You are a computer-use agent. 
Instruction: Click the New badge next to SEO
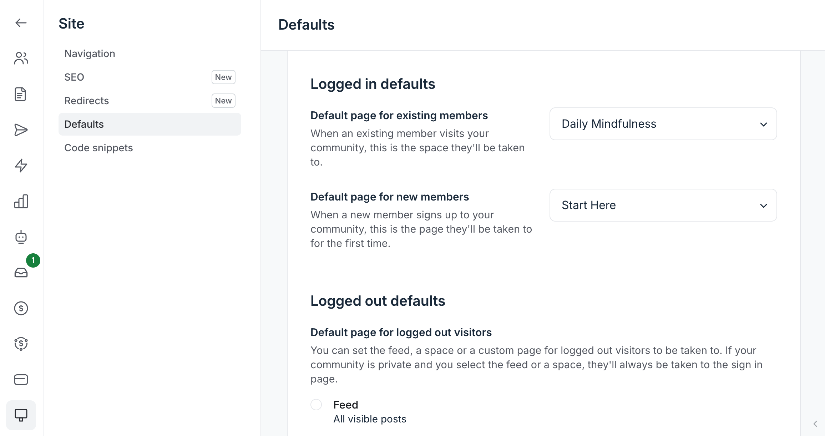click(223, 77)
